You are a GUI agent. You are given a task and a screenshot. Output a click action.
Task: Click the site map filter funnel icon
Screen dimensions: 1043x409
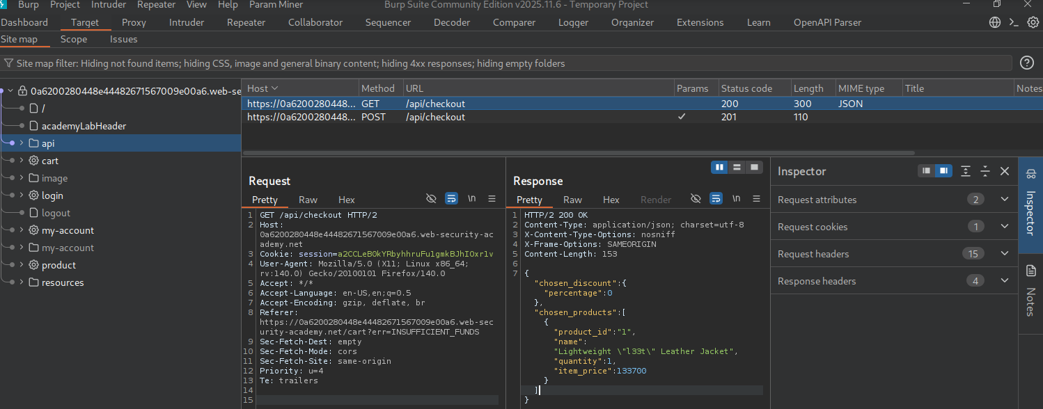[x=8, y=63]
